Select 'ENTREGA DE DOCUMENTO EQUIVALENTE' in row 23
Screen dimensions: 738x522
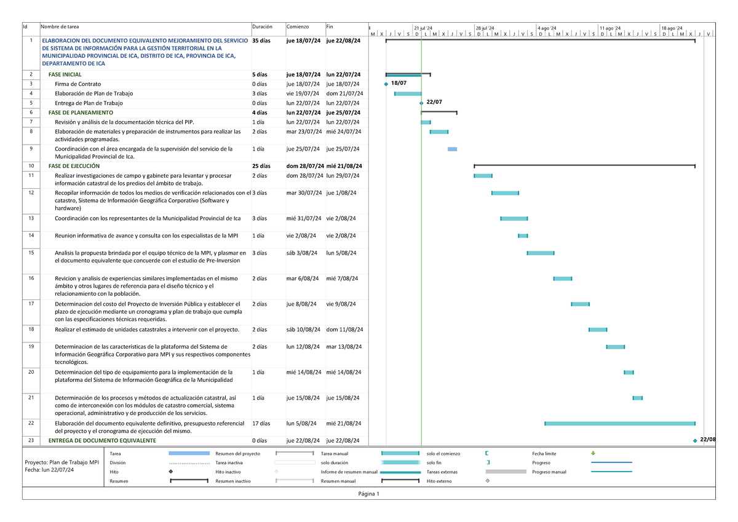[x=102, y=441]
